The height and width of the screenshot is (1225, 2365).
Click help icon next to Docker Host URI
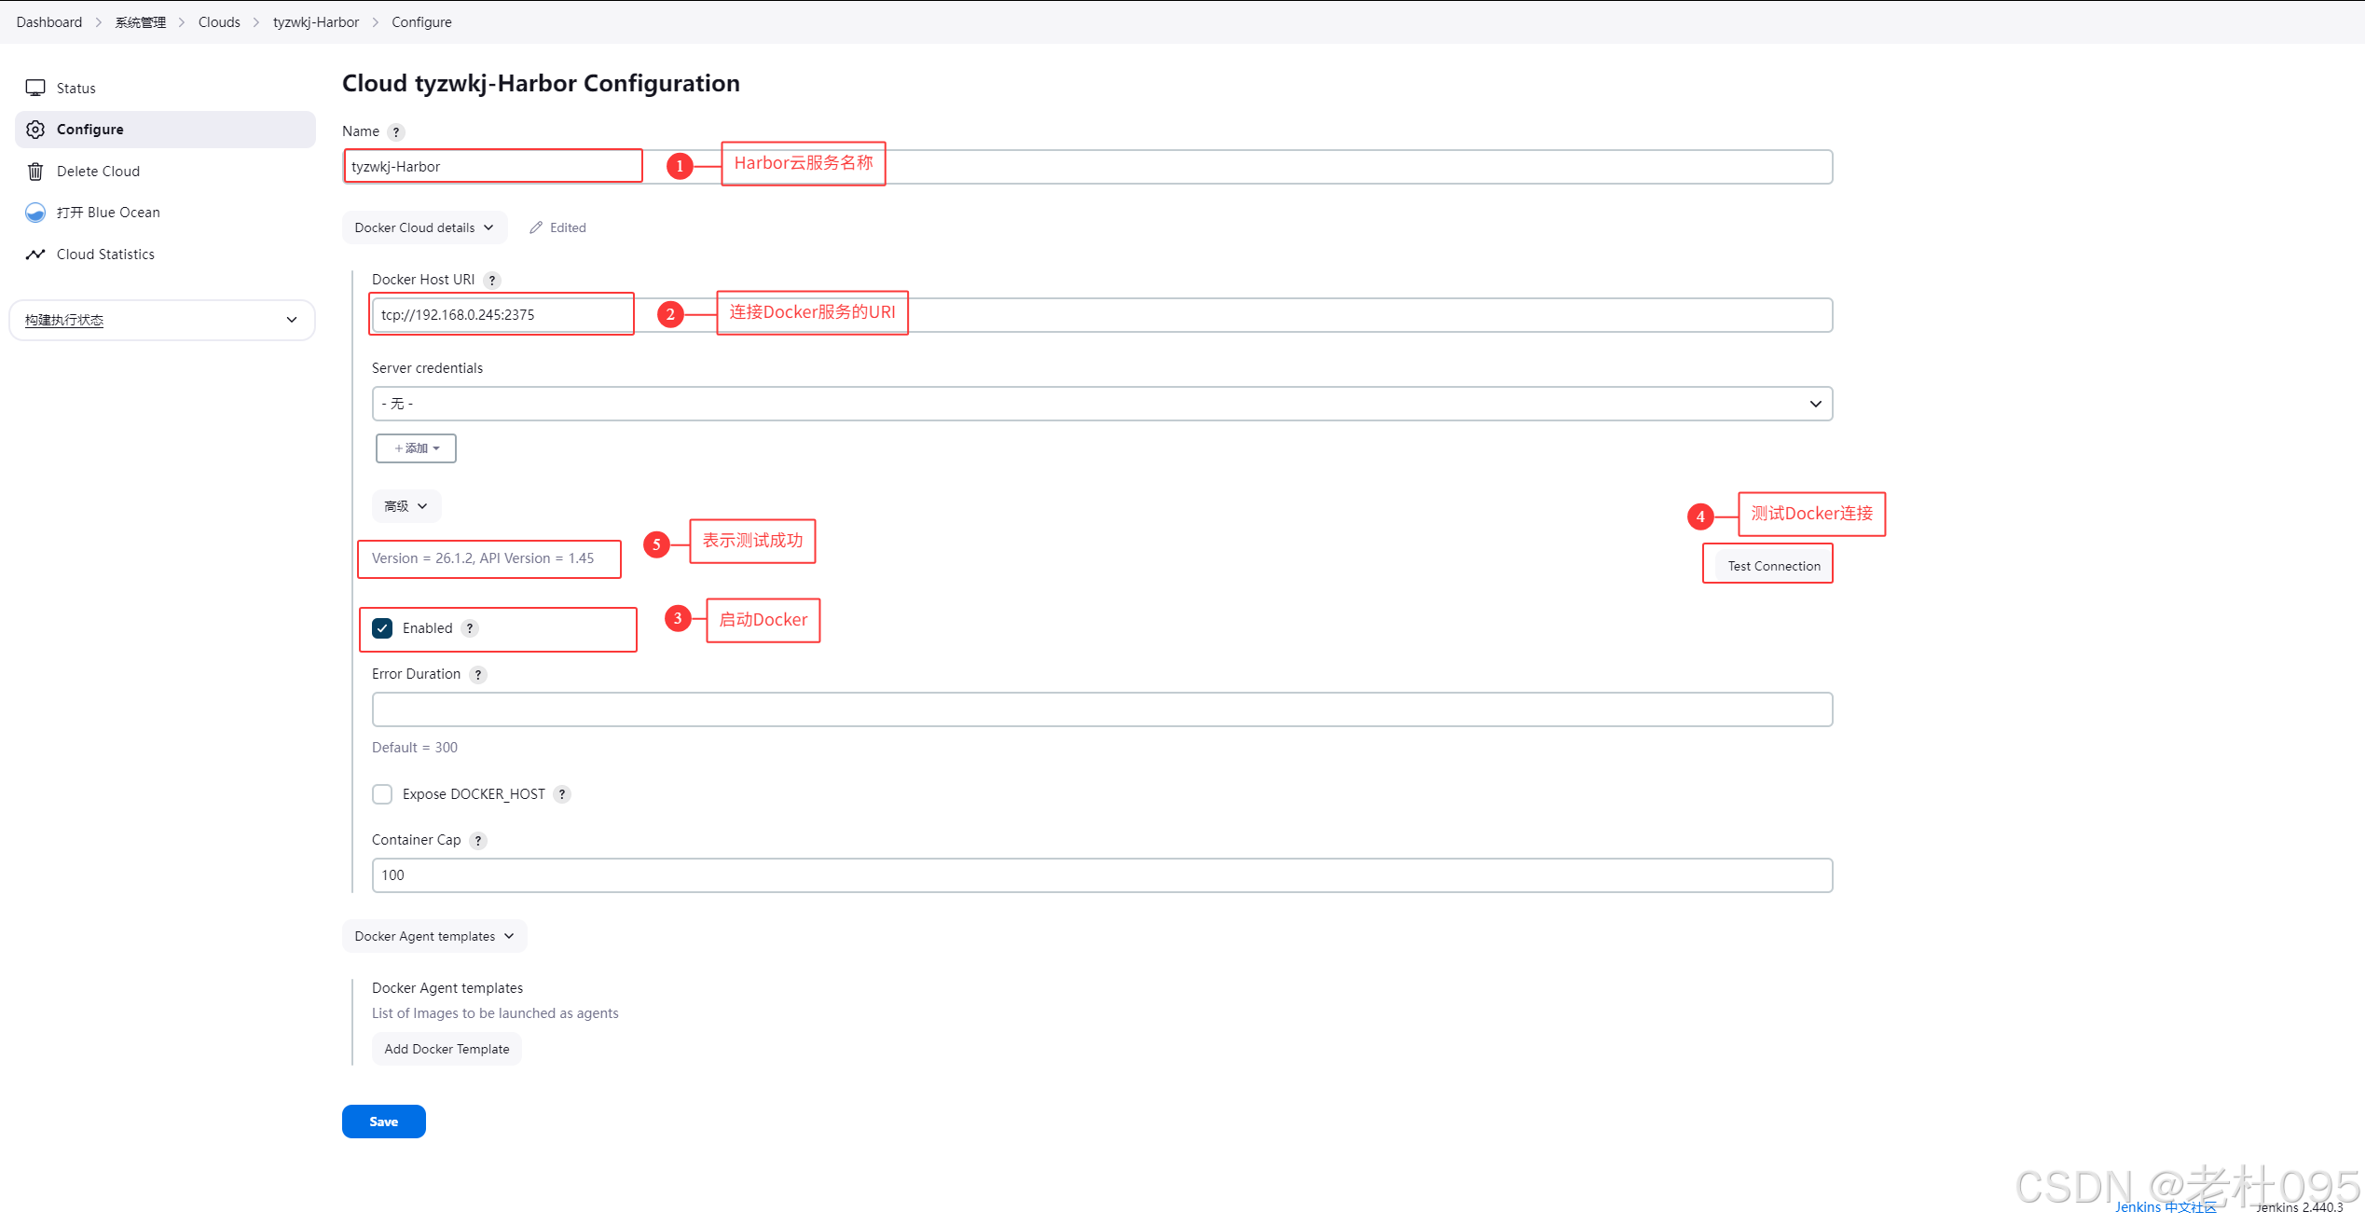(x=492, y=280)
